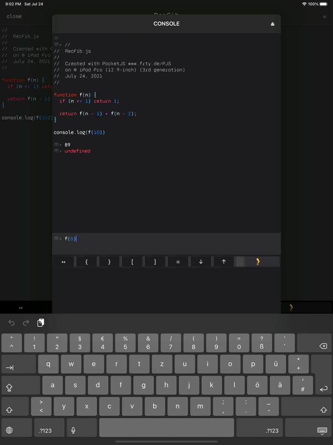The image size is (333, 445).
Task: Tap the plus asterisk key
Action: coord(298,364)
